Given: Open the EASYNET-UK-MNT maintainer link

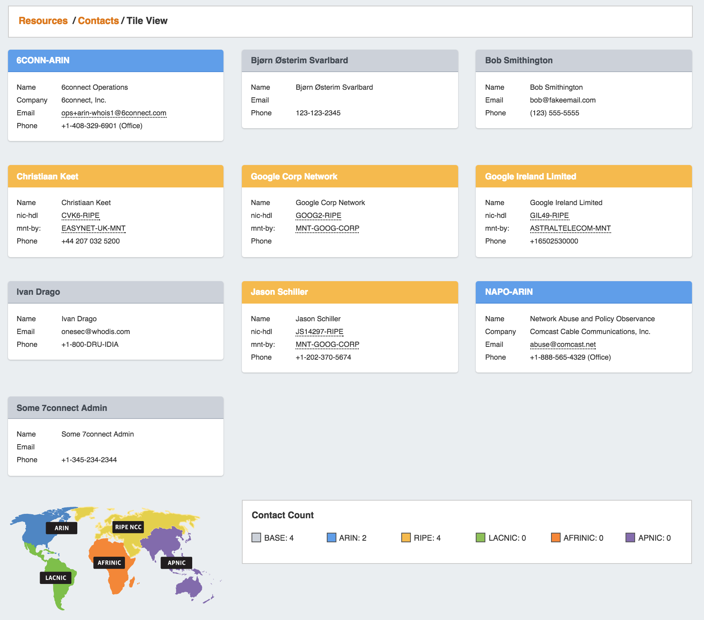Looking at the screenshot, I should point(93,228).
